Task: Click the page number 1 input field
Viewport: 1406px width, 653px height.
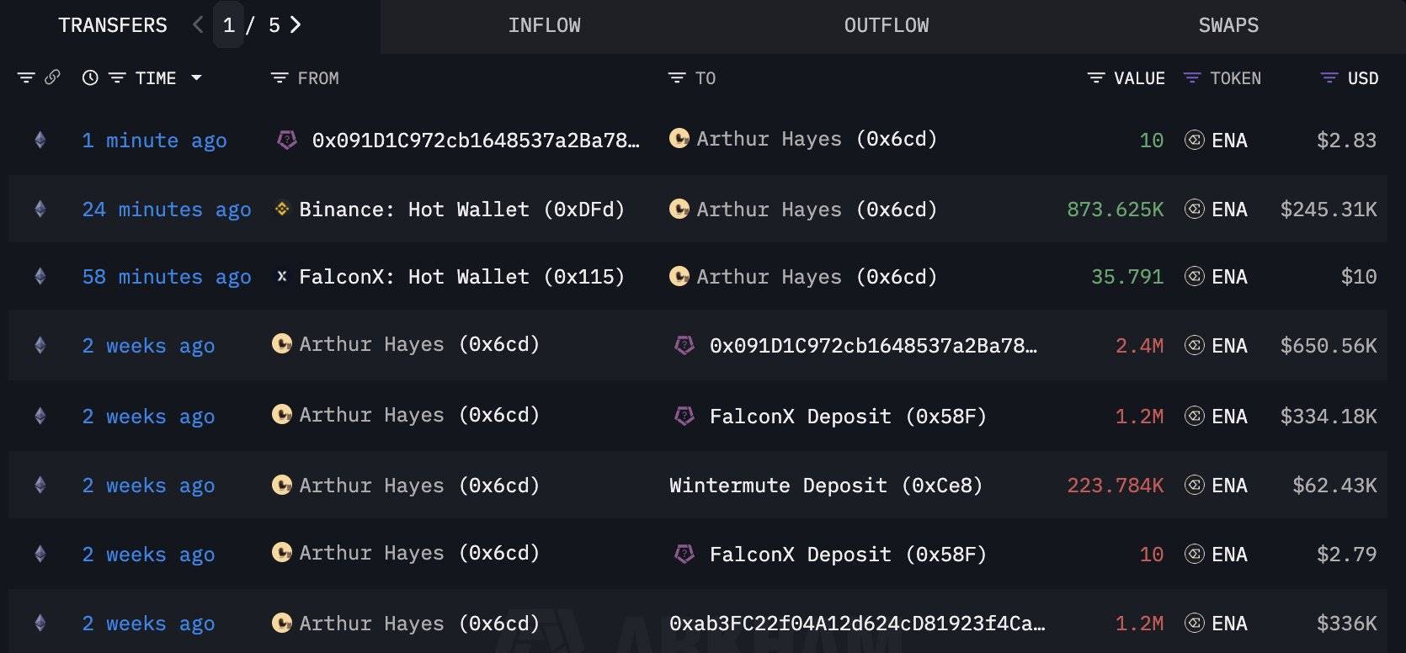Action: coord(228,25)
